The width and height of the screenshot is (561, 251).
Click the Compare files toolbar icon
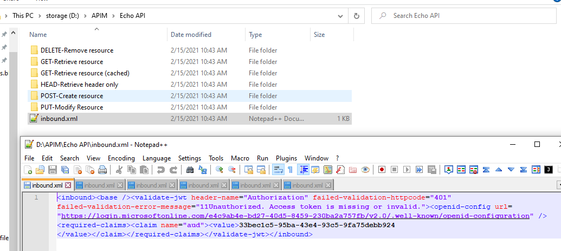(x=461, y=170)
